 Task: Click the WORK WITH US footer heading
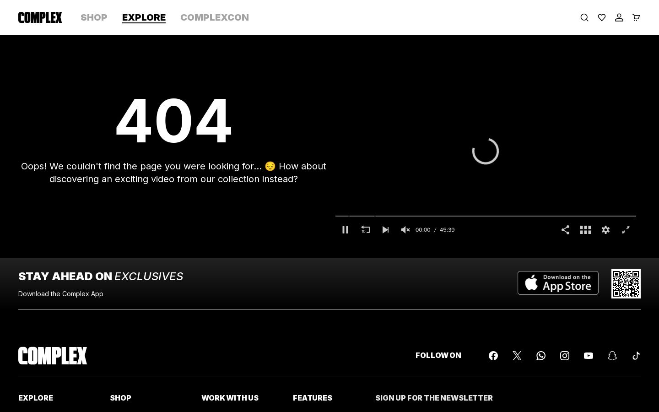point(230,398)
